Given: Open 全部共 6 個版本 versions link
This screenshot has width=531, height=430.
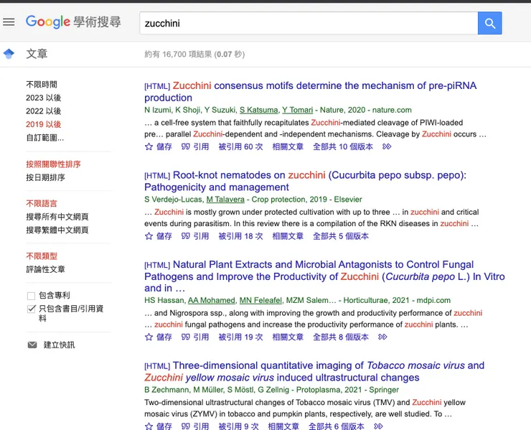Looking at the screenshot, I should (337, 426).
